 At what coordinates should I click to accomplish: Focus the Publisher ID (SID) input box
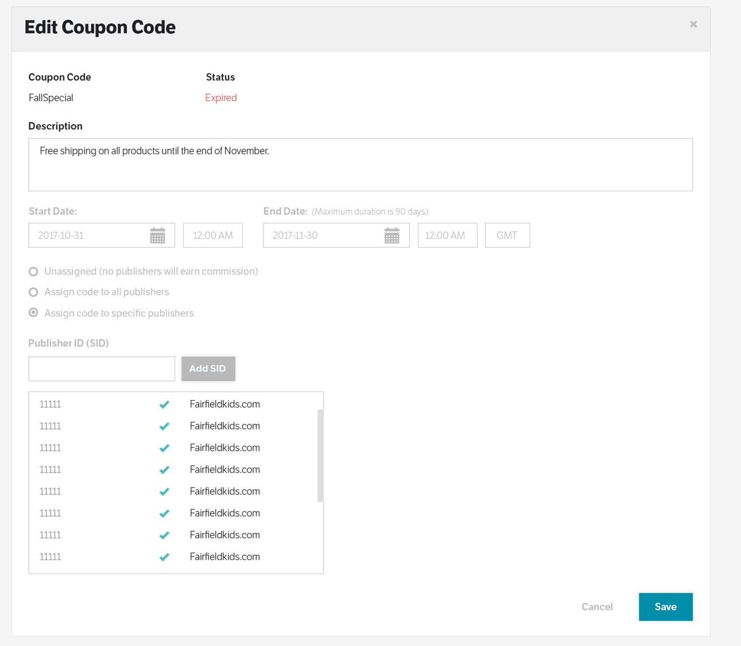[102, 369]
